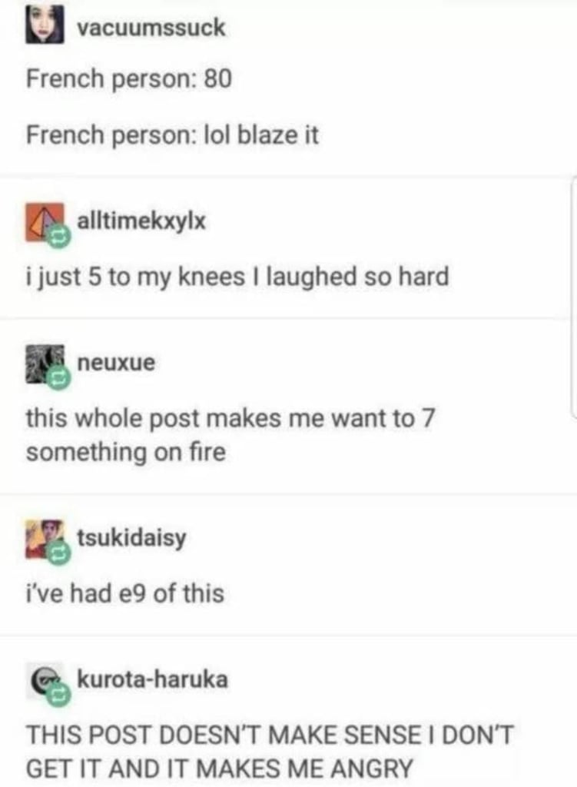Click the reblog badge on tsukidaisy's avatar
The image size is (577, 787).
click(x=60, y=553)
